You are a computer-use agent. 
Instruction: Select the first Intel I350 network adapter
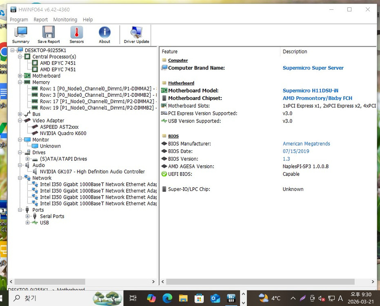coord(98,184)
